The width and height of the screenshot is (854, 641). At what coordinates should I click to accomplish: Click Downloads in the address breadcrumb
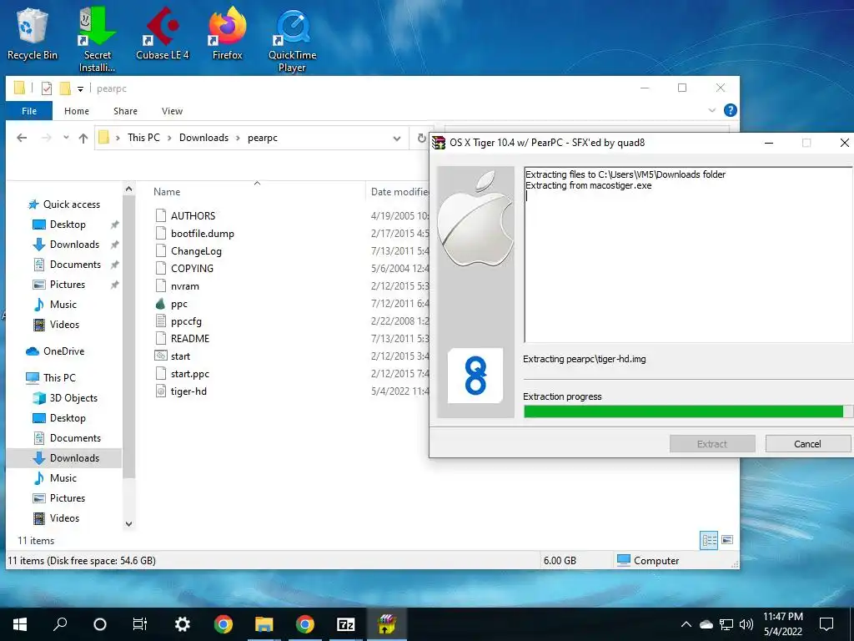point(203,138)
